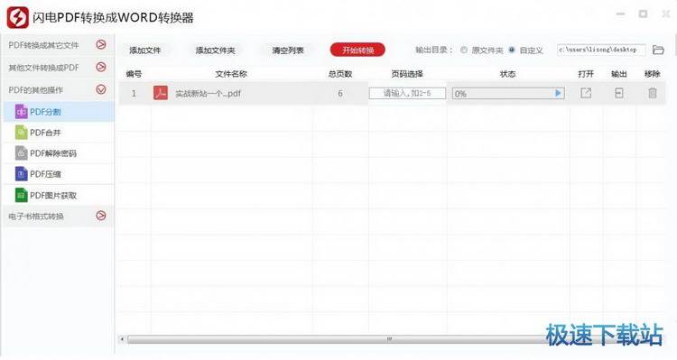Expand PDF转换成其它文件 section
Screen dimensions: 677x360
(100, 44)
